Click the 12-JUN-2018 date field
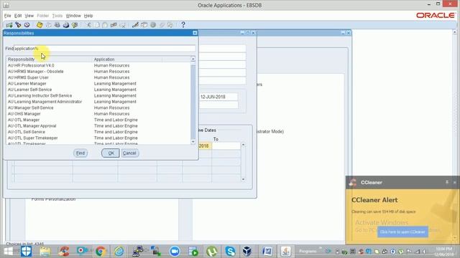The image size is (460, 258). (218, 97)
